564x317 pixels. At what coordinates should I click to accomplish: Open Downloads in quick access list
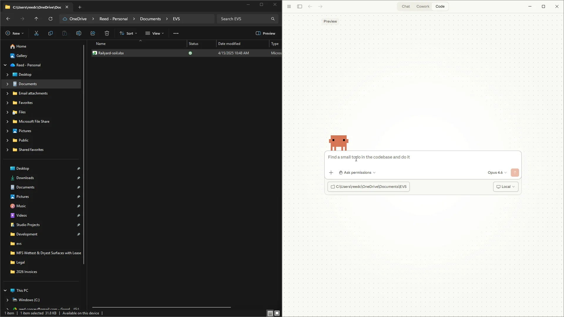[25, 178]
